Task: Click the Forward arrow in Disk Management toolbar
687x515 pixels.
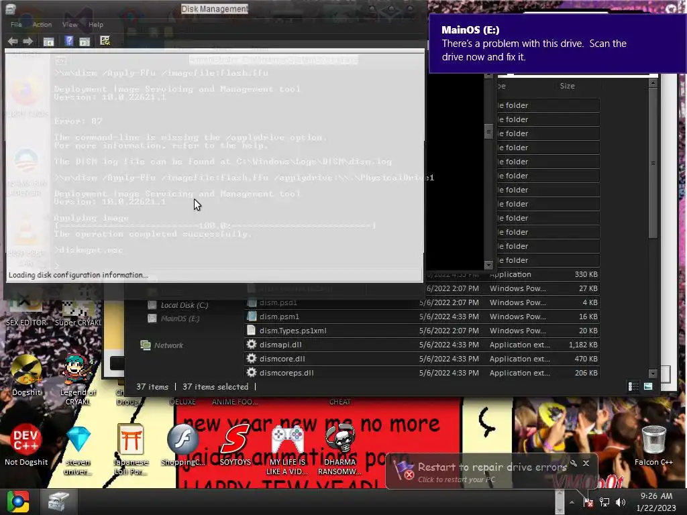Action: (28, 41)
